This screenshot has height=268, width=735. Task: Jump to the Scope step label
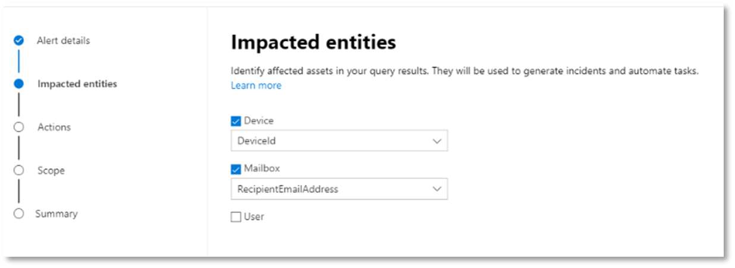pyautogui.click(x=51, y=170)
